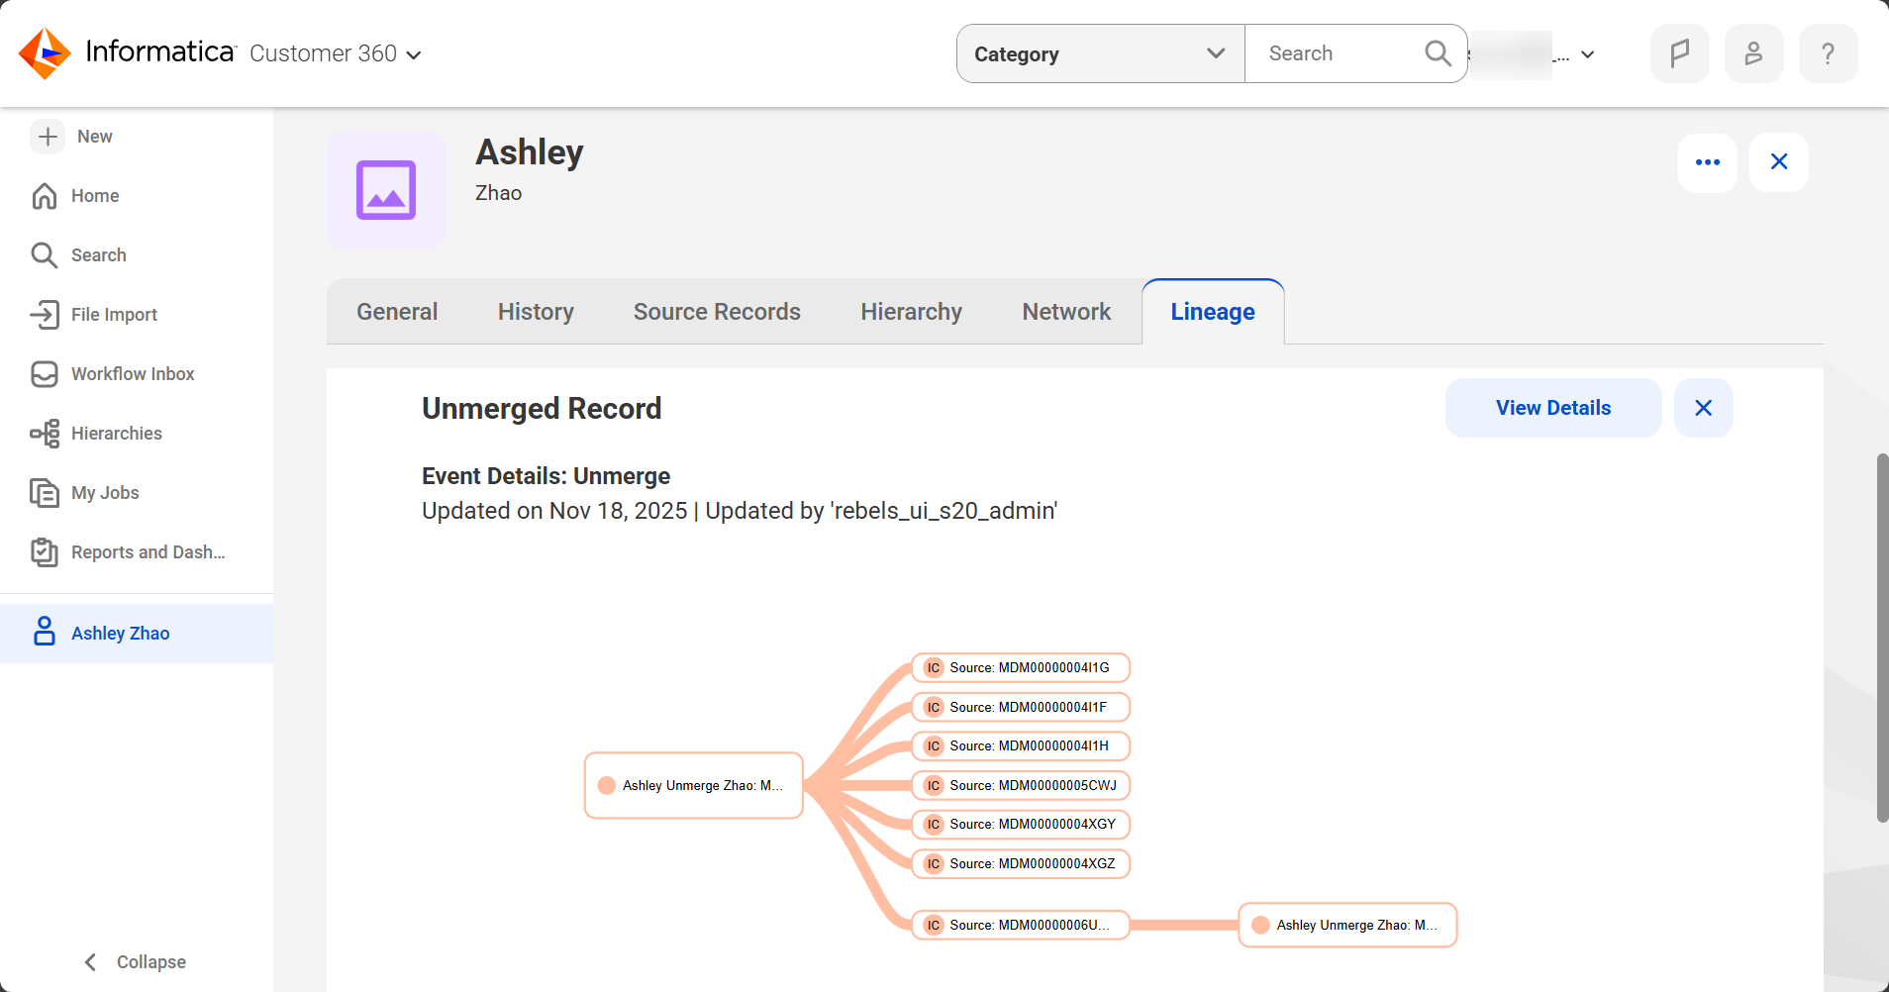Collapse the sidebar navigation
The width and height of the screenshot is (1889, 992).
coord(135,962)
